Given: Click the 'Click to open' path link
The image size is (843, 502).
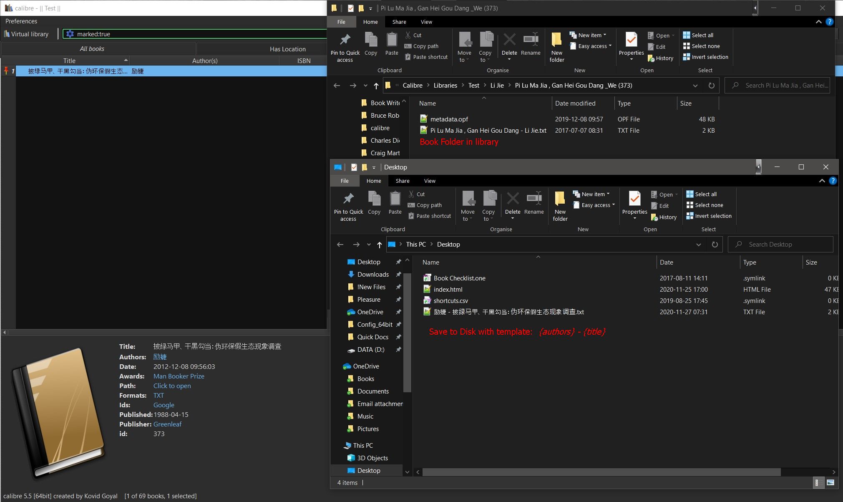Looking at the screenshot, I should (172, 386).
